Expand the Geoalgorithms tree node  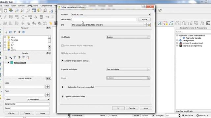pos(177,40)
